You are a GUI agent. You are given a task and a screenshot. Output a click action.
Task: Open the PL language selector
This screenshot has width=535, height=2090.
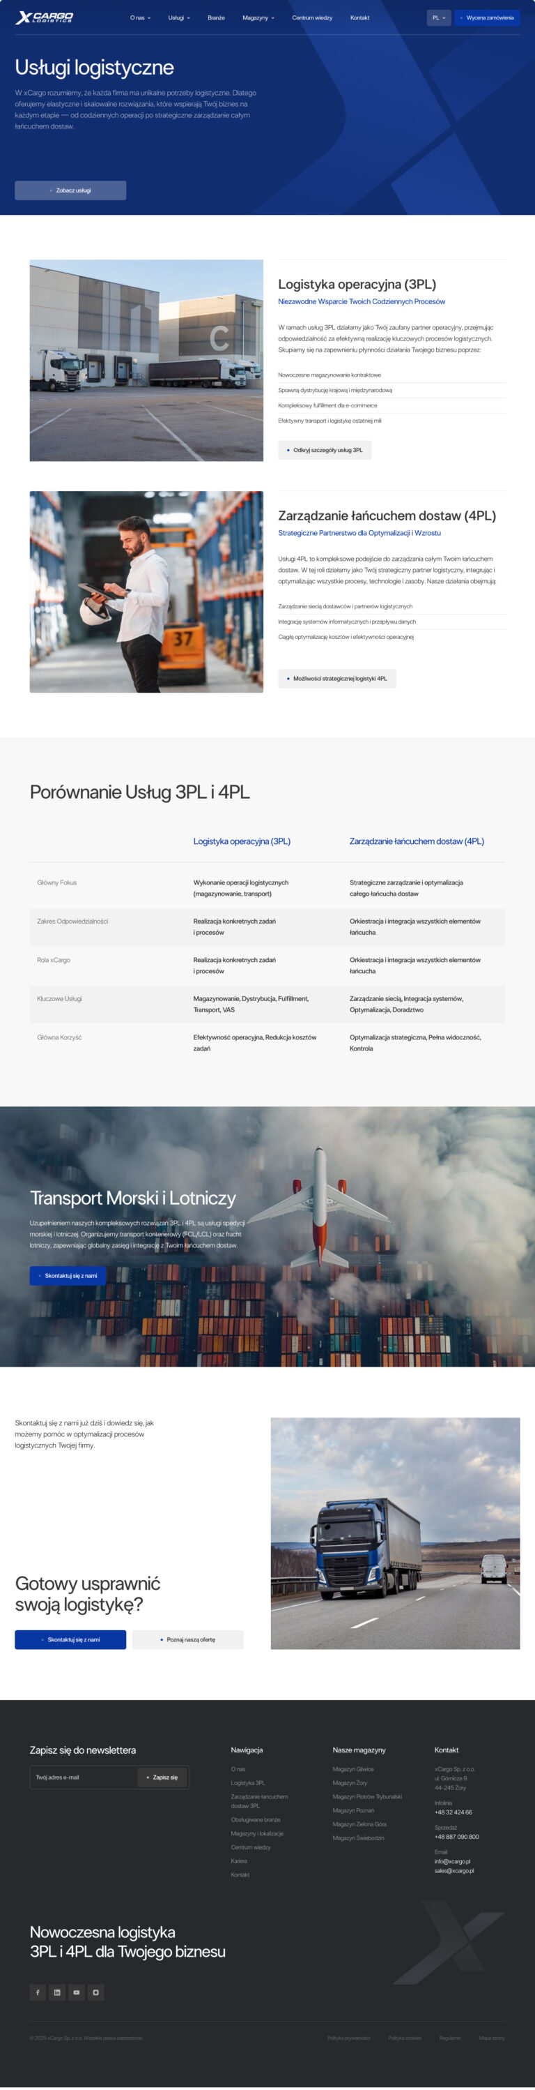point(439,18)
